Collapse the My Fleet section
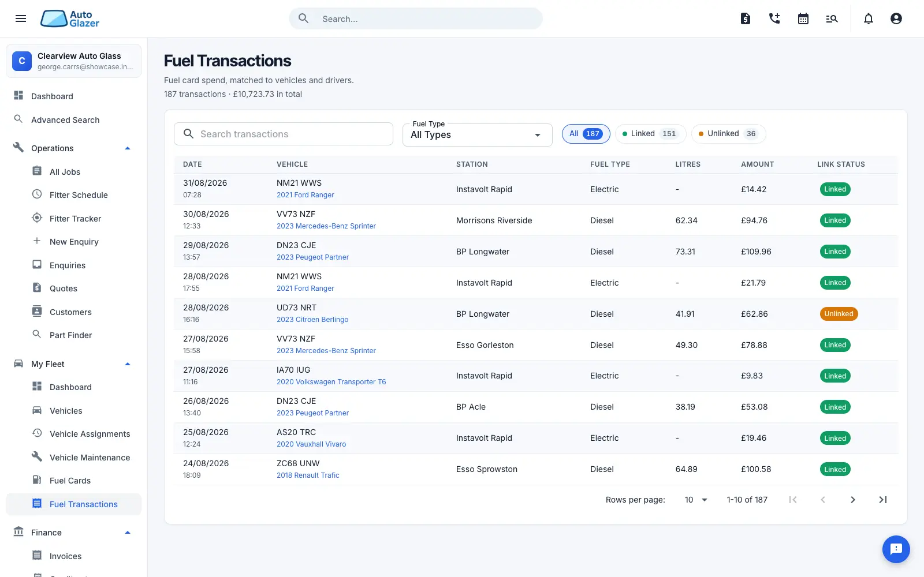This screenshot has width=924, height=577. [128, 364]
